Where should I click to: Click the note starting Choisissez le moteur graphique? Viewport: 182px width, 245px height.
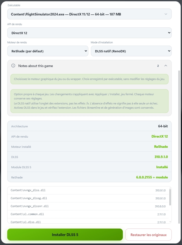(89, 79)
